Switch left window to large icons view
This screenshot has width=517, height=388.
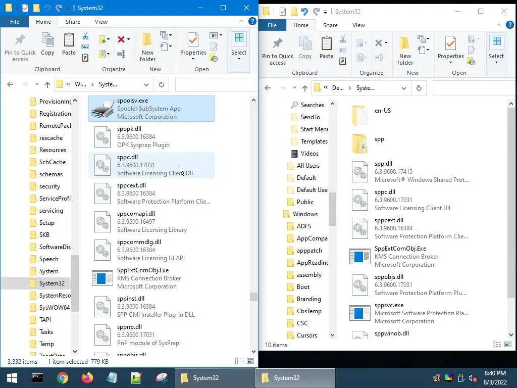click(x=250, y=361)
